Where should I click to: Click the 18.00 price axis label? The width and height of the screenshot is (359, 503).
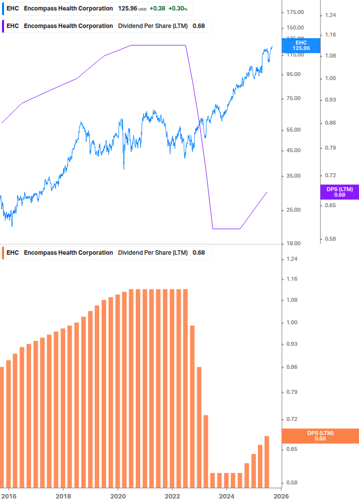293,243
